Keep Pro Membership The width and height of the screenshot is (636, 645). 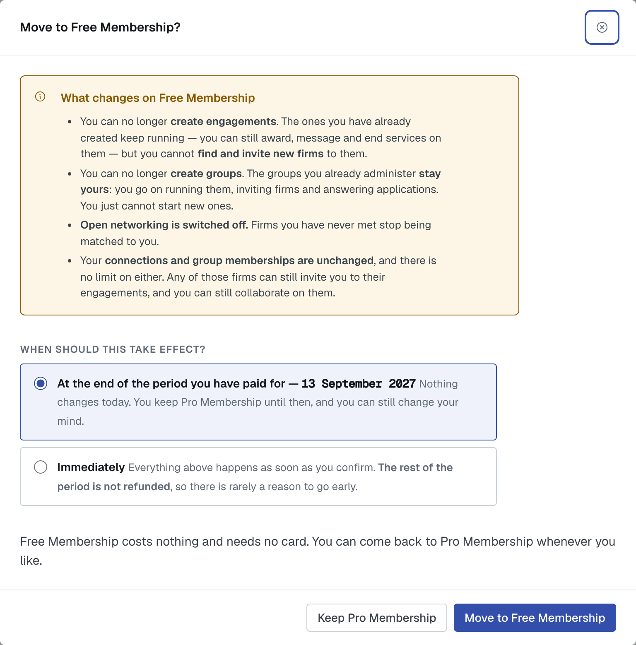pos(376,618)
